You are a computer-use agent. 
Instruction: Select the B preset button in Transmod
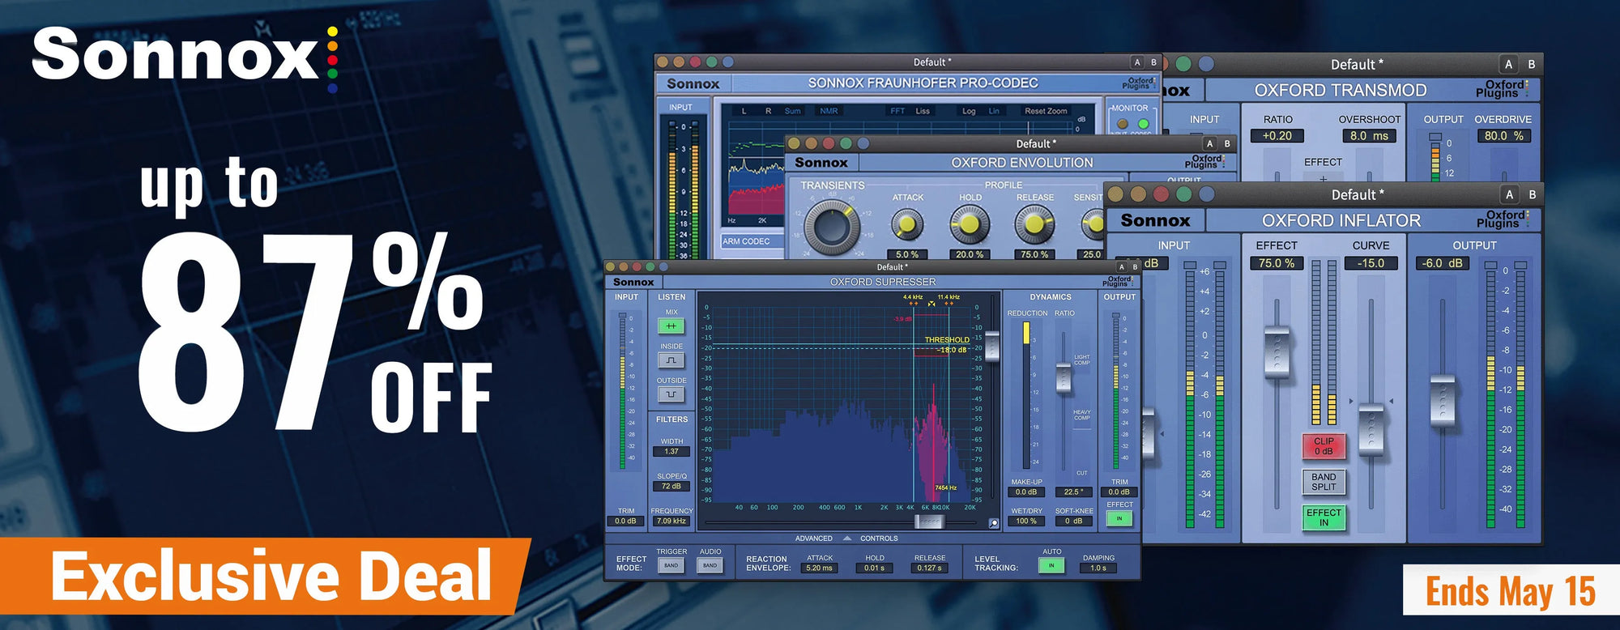(x=1531, y=64)
